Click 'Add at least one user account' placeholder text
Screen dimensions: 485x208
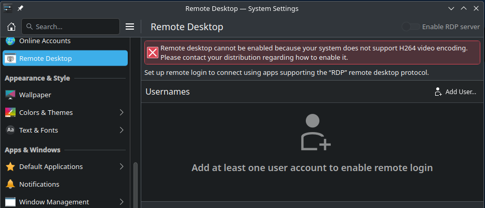312,168
